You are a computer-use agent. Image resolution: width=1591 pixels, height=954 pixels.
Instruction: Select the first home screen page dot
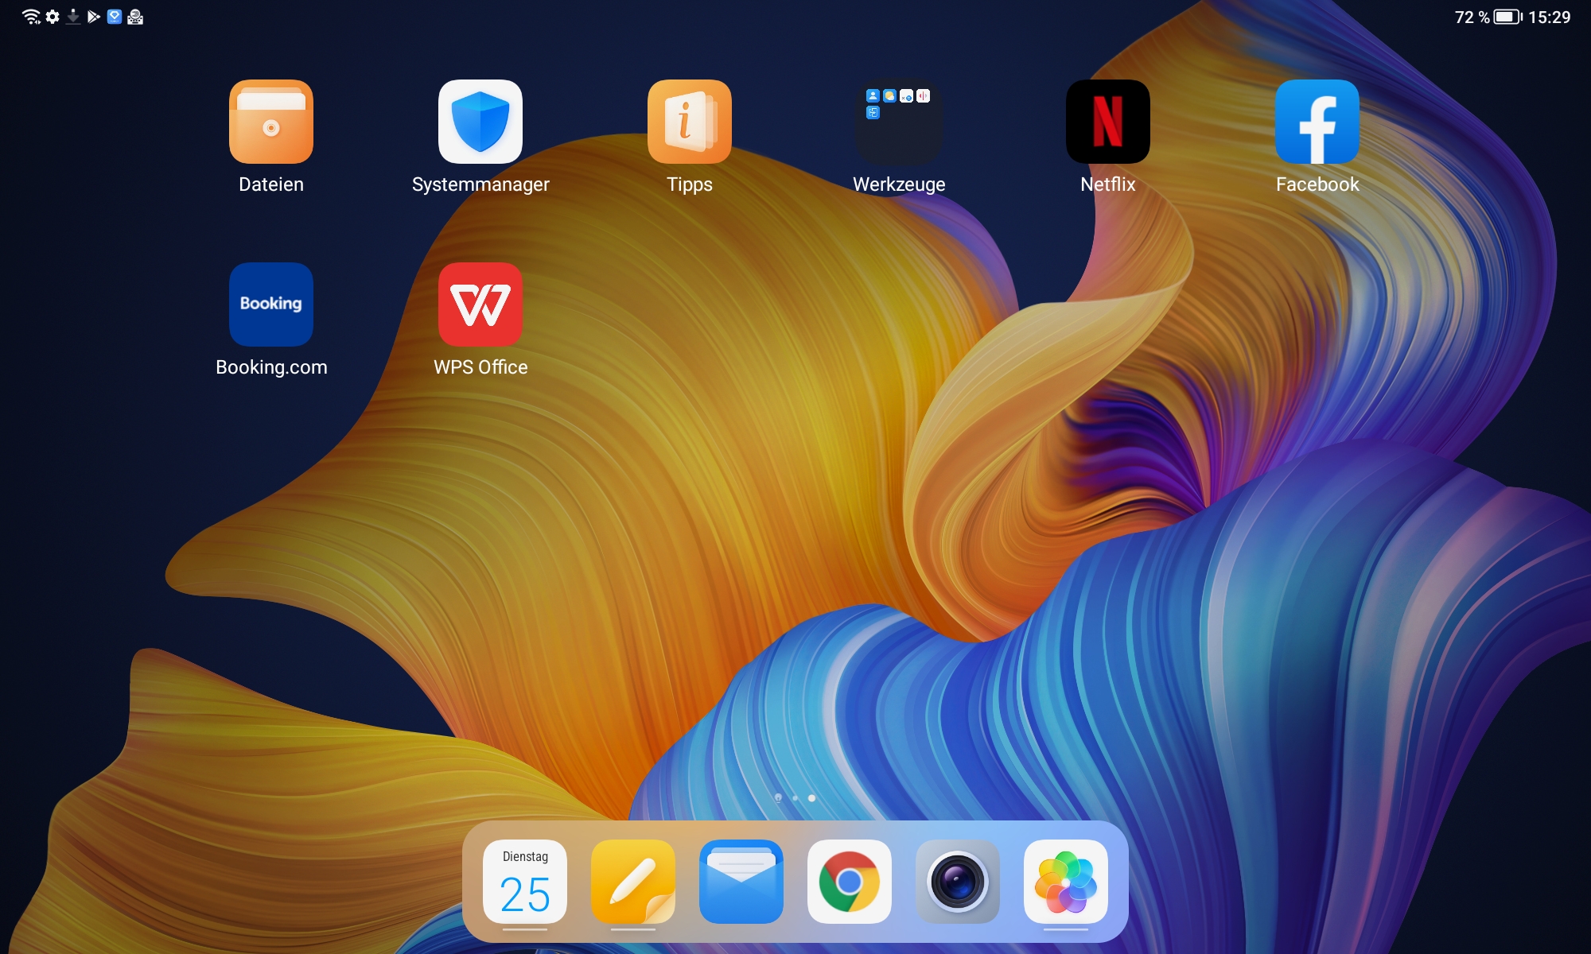pos(778,797)
